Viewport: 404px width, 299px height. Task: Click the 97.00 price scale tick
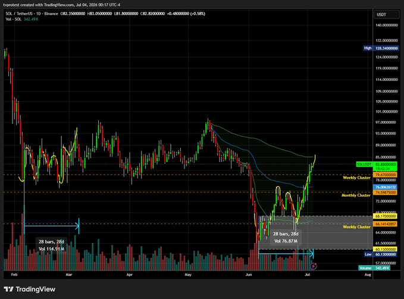[x=387, y=122]
